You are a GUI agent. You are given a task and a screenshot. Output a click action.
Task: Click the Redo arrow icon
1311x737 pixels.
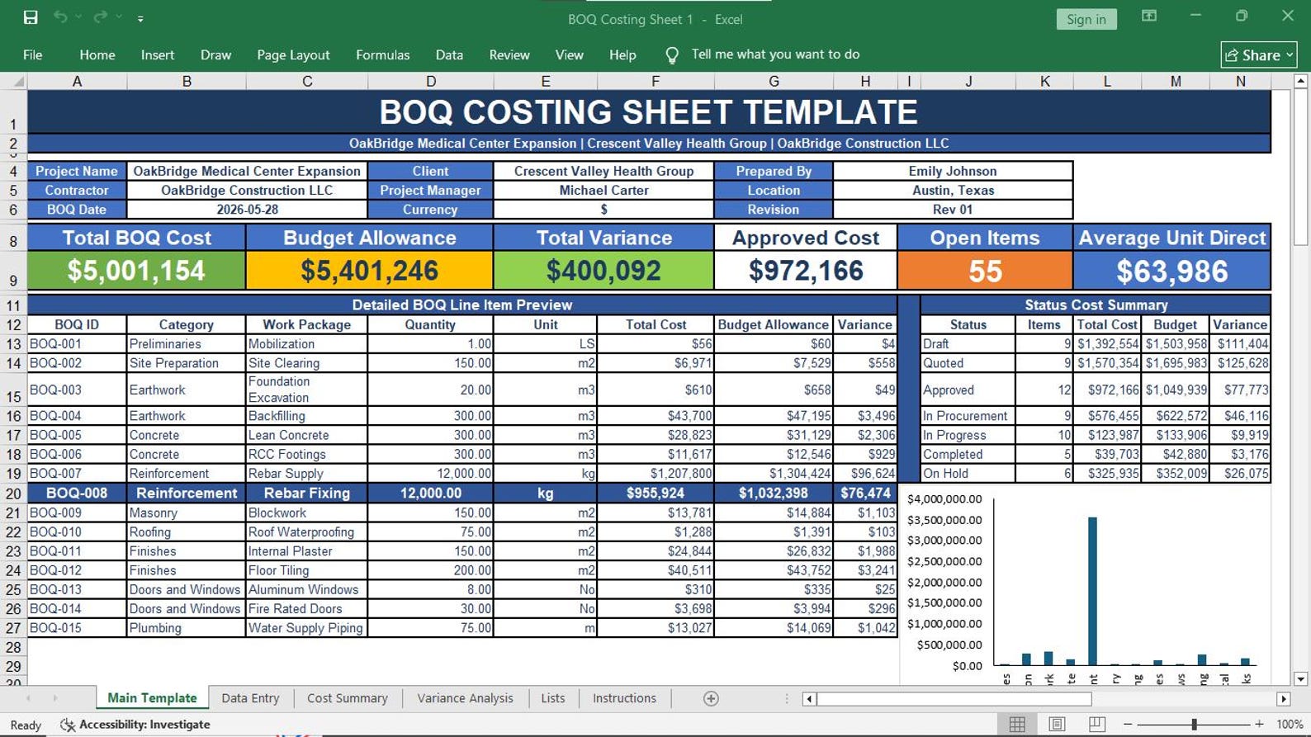[x=101, y=17]
